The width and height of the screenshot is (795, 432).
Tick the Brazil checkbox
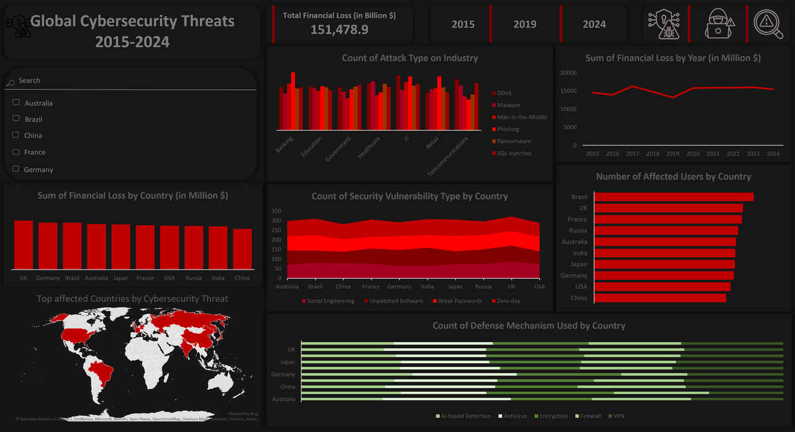[x=16, y=118]
